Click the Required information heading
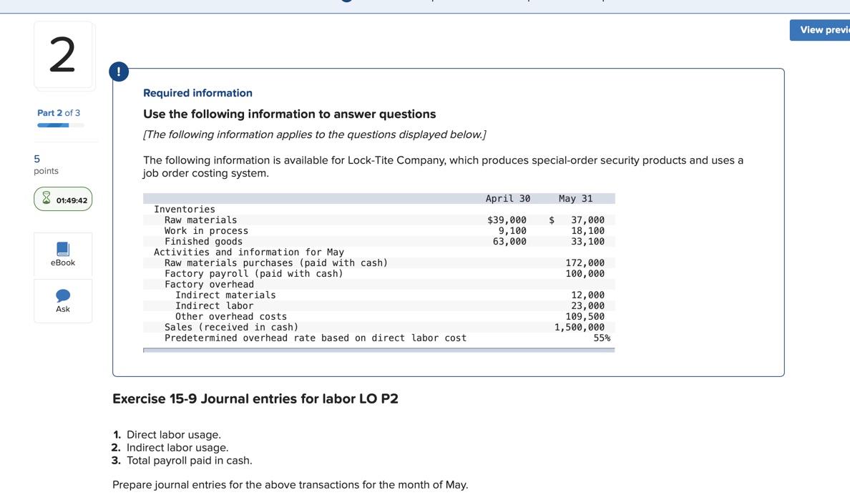Screen dimensions: 850x495 click(x=197, y=92)
